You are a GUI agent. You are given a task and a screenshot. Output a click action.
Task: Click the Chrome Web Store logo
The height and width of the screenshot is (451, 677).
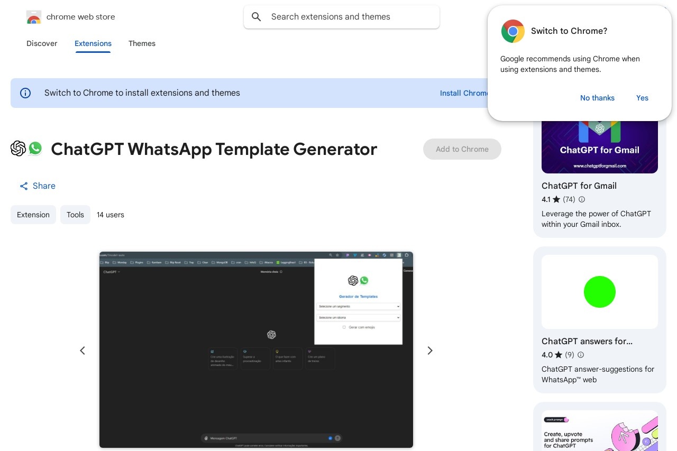(34, 17)
